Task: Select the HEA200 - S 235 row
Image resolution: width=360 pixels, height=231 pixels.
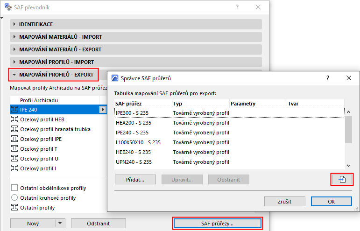Action: (229, 123)
